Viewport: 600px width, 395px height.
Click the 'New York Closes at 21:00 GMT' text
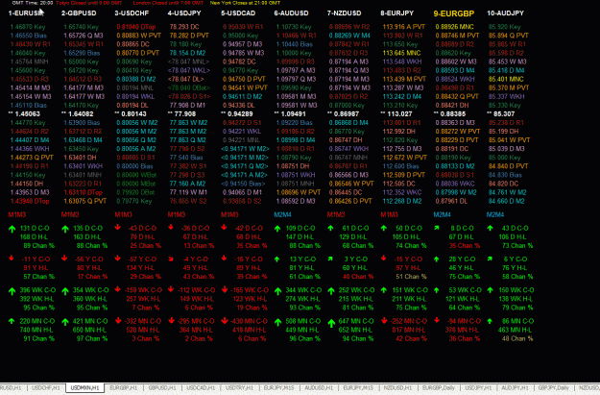(246, 3)
